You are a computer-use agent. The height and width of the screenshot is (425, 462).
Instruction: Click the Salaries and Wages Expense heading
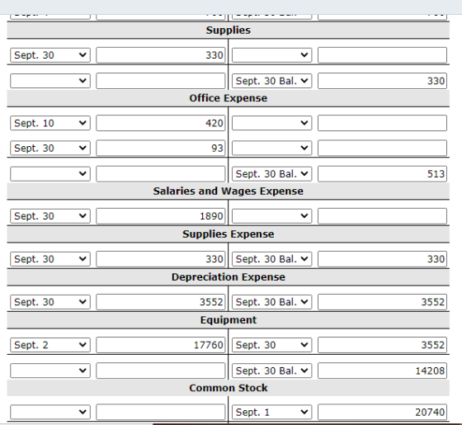point(229,191)
